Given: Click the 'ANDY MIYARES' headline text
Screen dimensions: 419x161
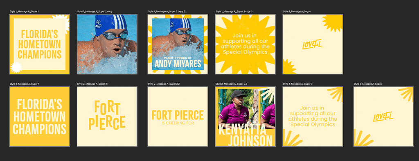Looking at the screenshot, I should 178,64.
